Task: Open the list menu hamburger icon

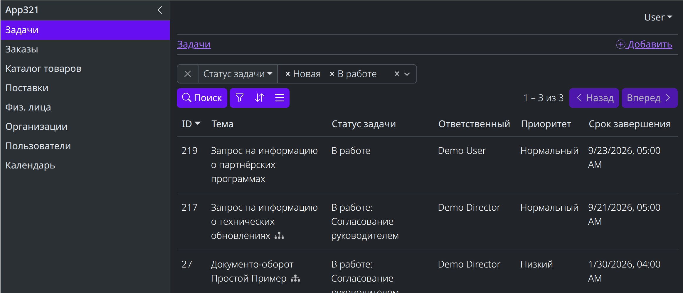Action: point(280,98)
